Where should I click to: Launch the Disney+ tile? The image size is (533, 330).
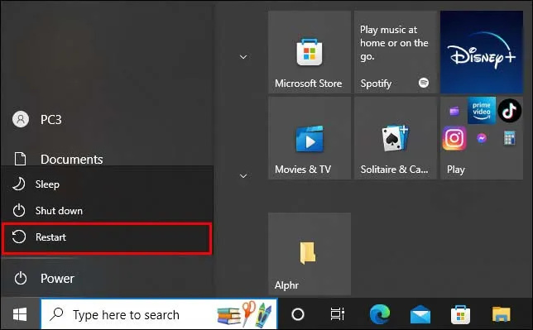482,52
